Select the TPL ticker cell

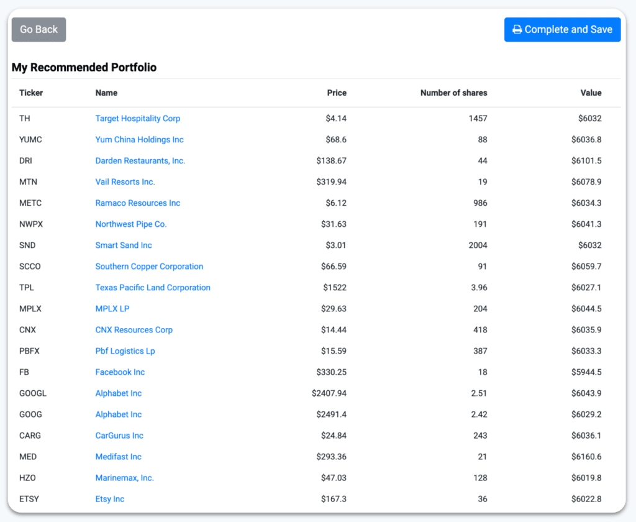tap(26, 287)
